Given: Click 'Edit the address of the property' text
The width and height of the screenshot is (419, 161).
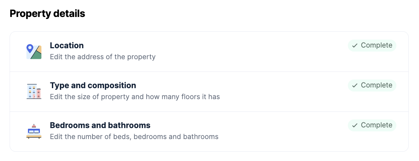Looking at the screenshot, I should click(x=103, y=57).
